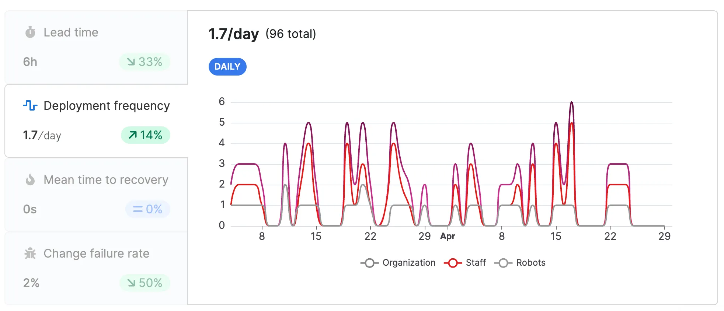Viewport: 724px width, 311px height.
Task: Click the gray Robots legend marker
Action: coord(504,263)
